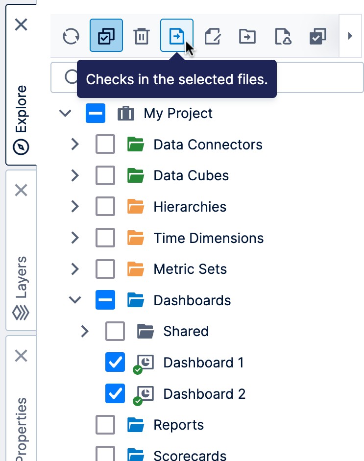Select the check out files toolbar icon
This screenshot has height=461, width=364.
coord(106,35)
